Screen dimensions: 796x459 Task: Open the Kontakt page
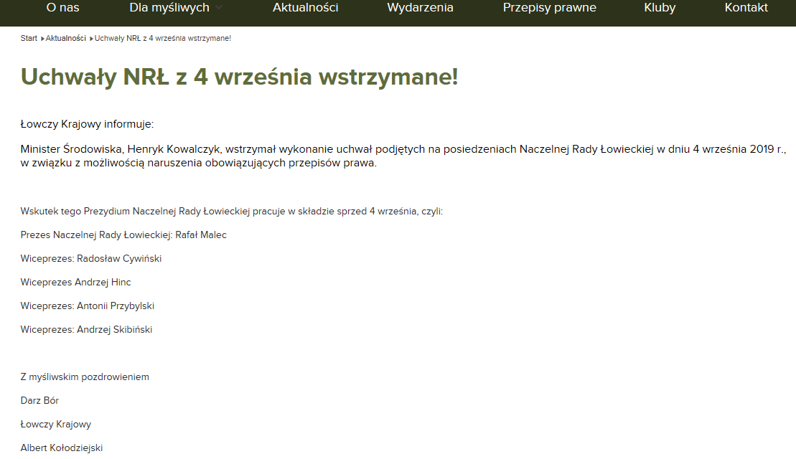(x=746, y=8)
